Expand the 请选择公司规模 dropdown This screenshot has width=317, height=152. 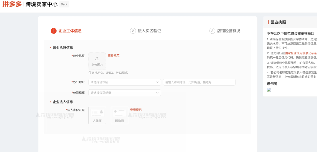pyautogui.click(x=124, y=93)
